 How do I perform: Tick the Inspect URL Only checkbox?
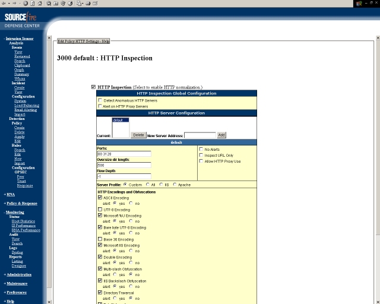click(201, 155)
